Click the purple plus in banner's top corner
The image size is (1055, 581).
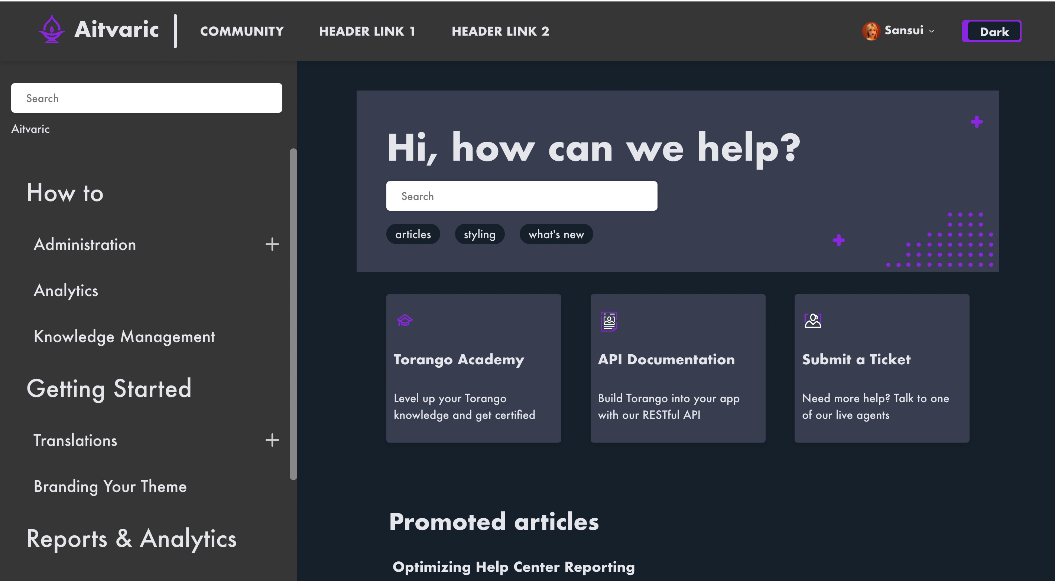(x=976, y=122)
